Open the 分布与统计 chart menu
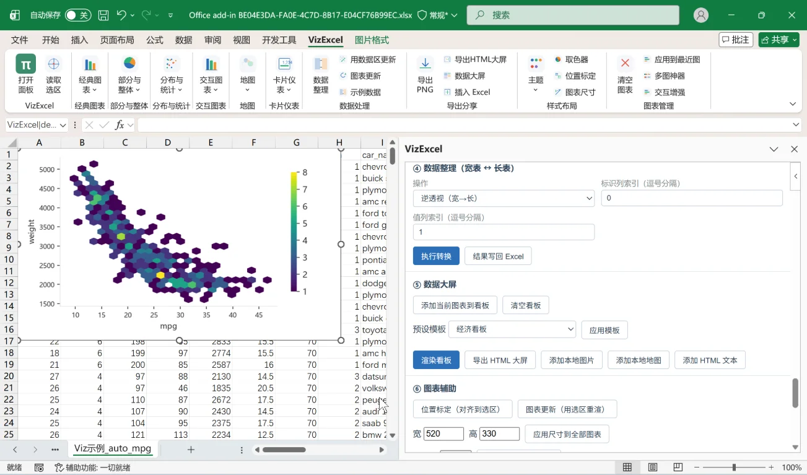807x475 pixels. coord(172,74)
